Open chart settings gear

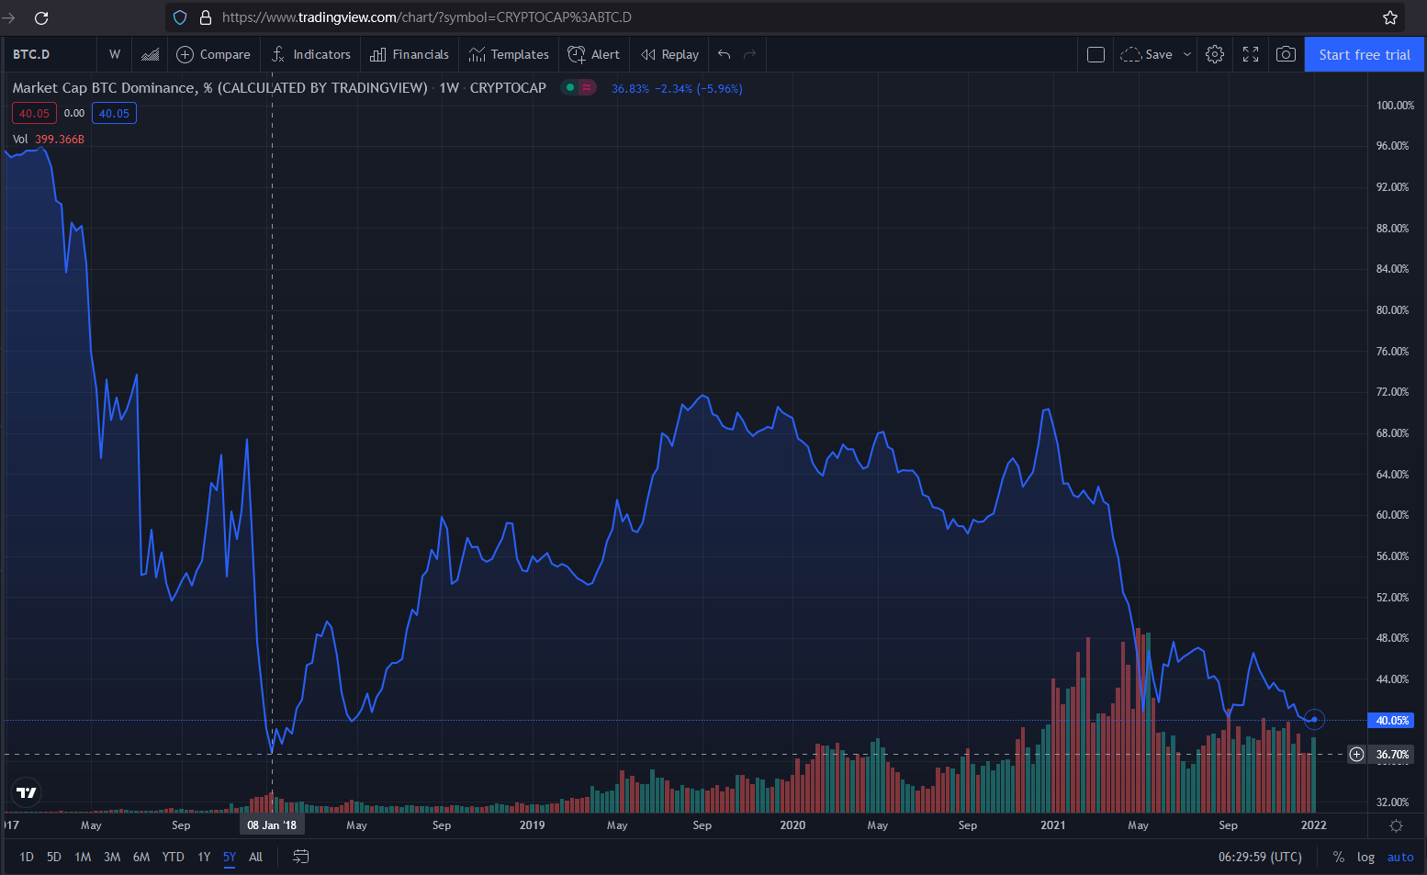tap(1215, 54)
